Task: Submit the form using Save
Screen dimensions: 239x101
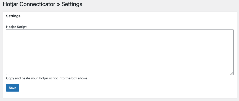Action: click(x=12, y=88)
